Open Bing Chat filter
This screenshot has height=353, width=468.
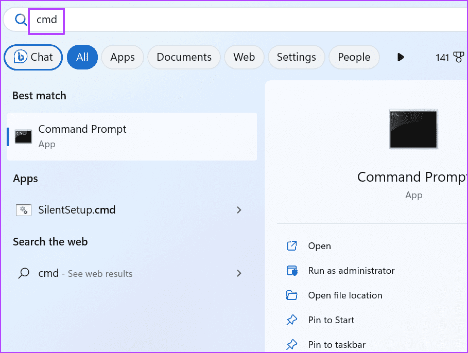tap(33, 57)
